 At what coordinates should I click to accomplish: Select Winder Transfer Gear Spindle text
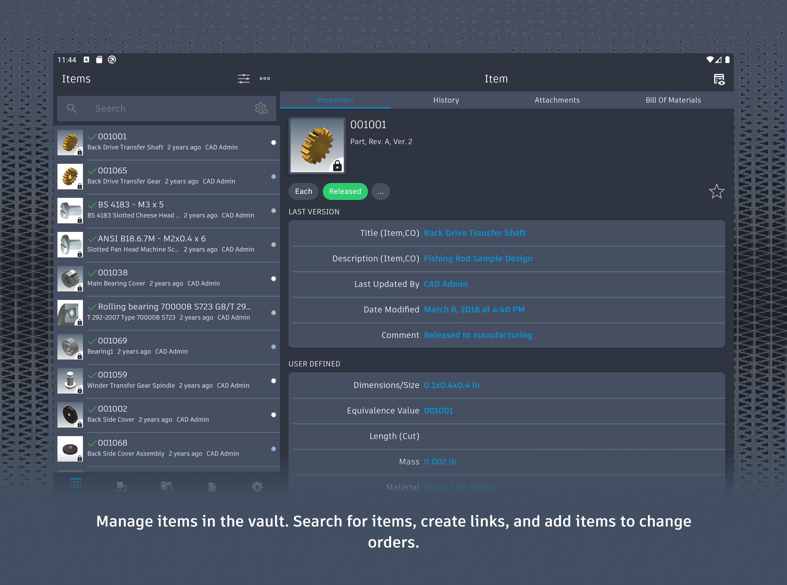tap(131, 386)
